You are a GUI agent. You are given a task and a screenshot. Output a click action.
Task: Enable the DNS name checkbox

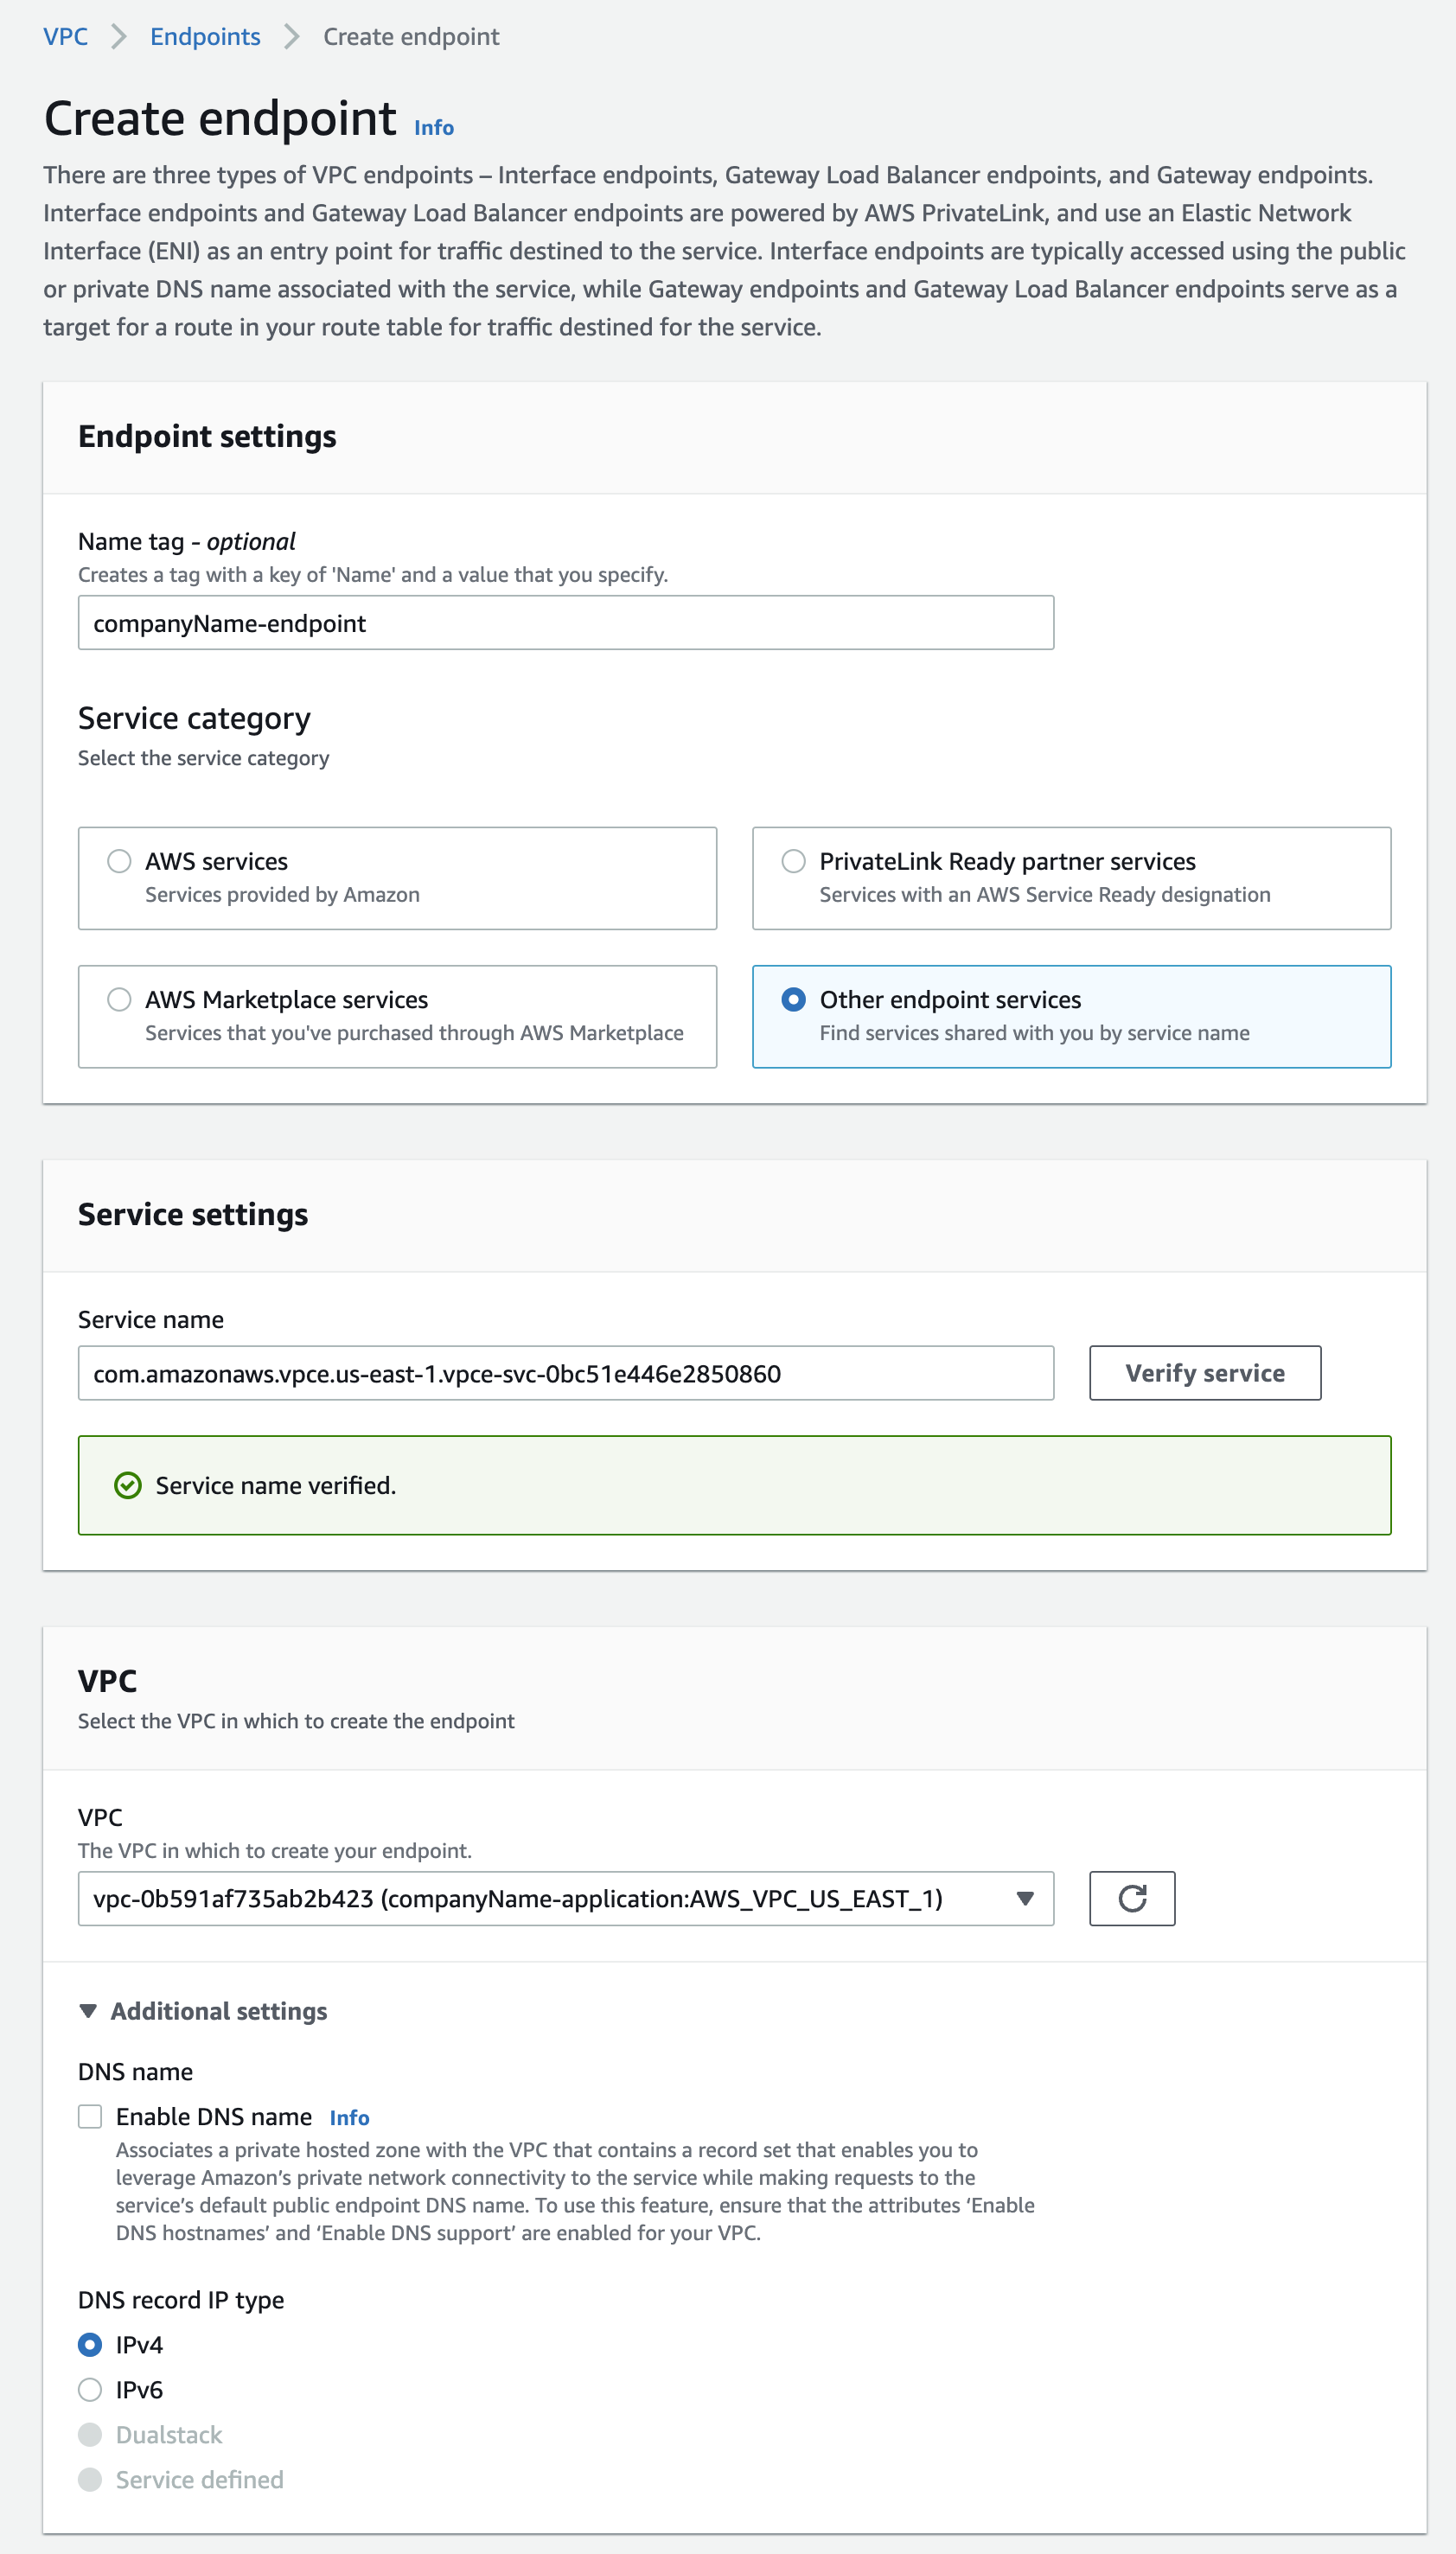click(x=90, y=2116)
